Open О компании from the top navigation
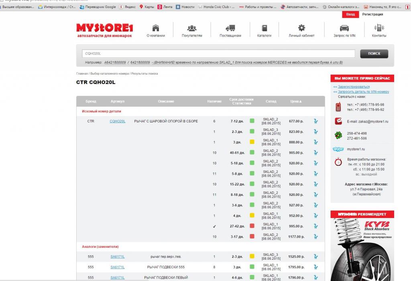Image resolution: width=411 pixels, height=281 pixels. tap(156, 31)
